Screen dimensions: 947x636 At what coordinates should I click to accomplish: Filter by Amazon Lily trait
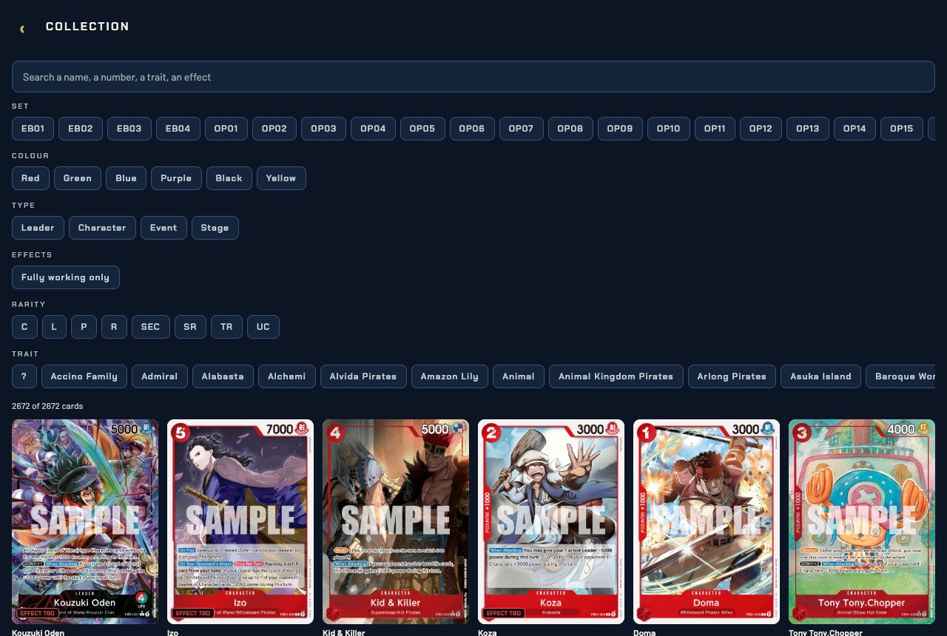click(x=450, y=376)
